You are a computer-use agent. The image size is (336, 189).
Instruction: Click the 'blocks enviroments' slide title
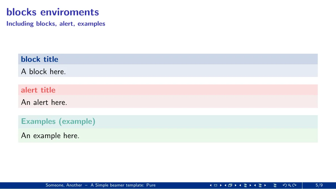53,12
